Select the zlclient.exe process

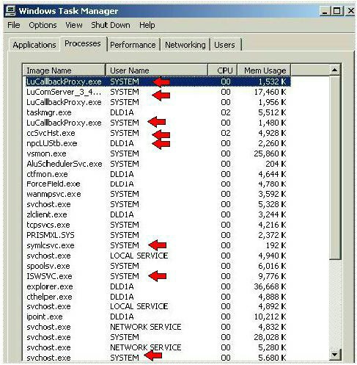156,214
